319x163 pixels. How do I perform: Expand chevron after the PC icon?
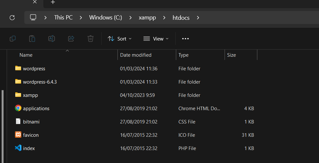click(45, 18)
